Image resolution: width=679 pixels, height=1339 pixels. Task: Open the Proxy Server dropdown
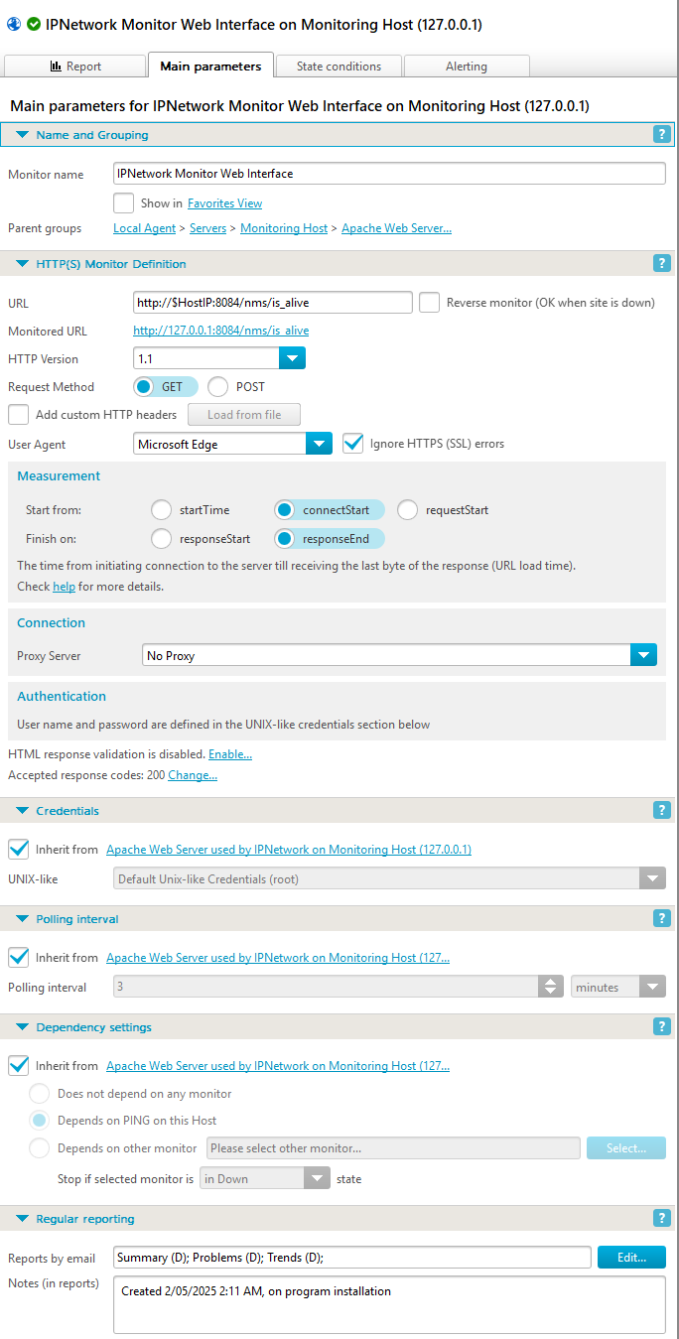[644, 655]
